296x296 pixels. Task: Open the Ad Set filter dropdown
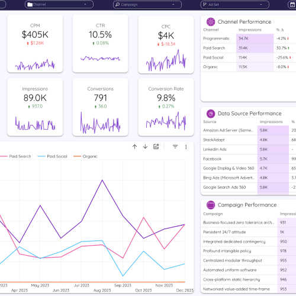coord(234,4)
